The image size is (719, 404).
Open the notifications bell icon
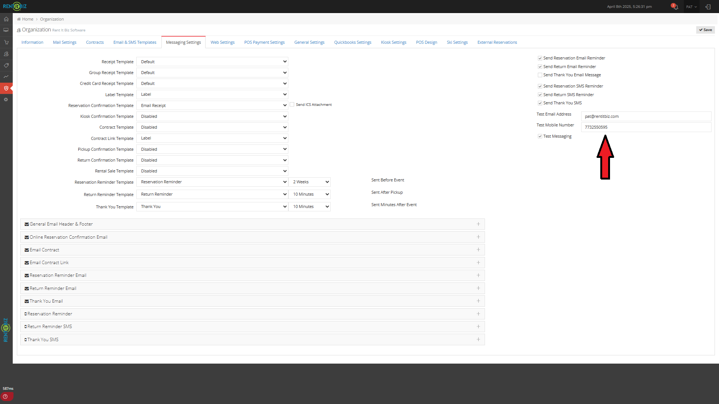676,7
